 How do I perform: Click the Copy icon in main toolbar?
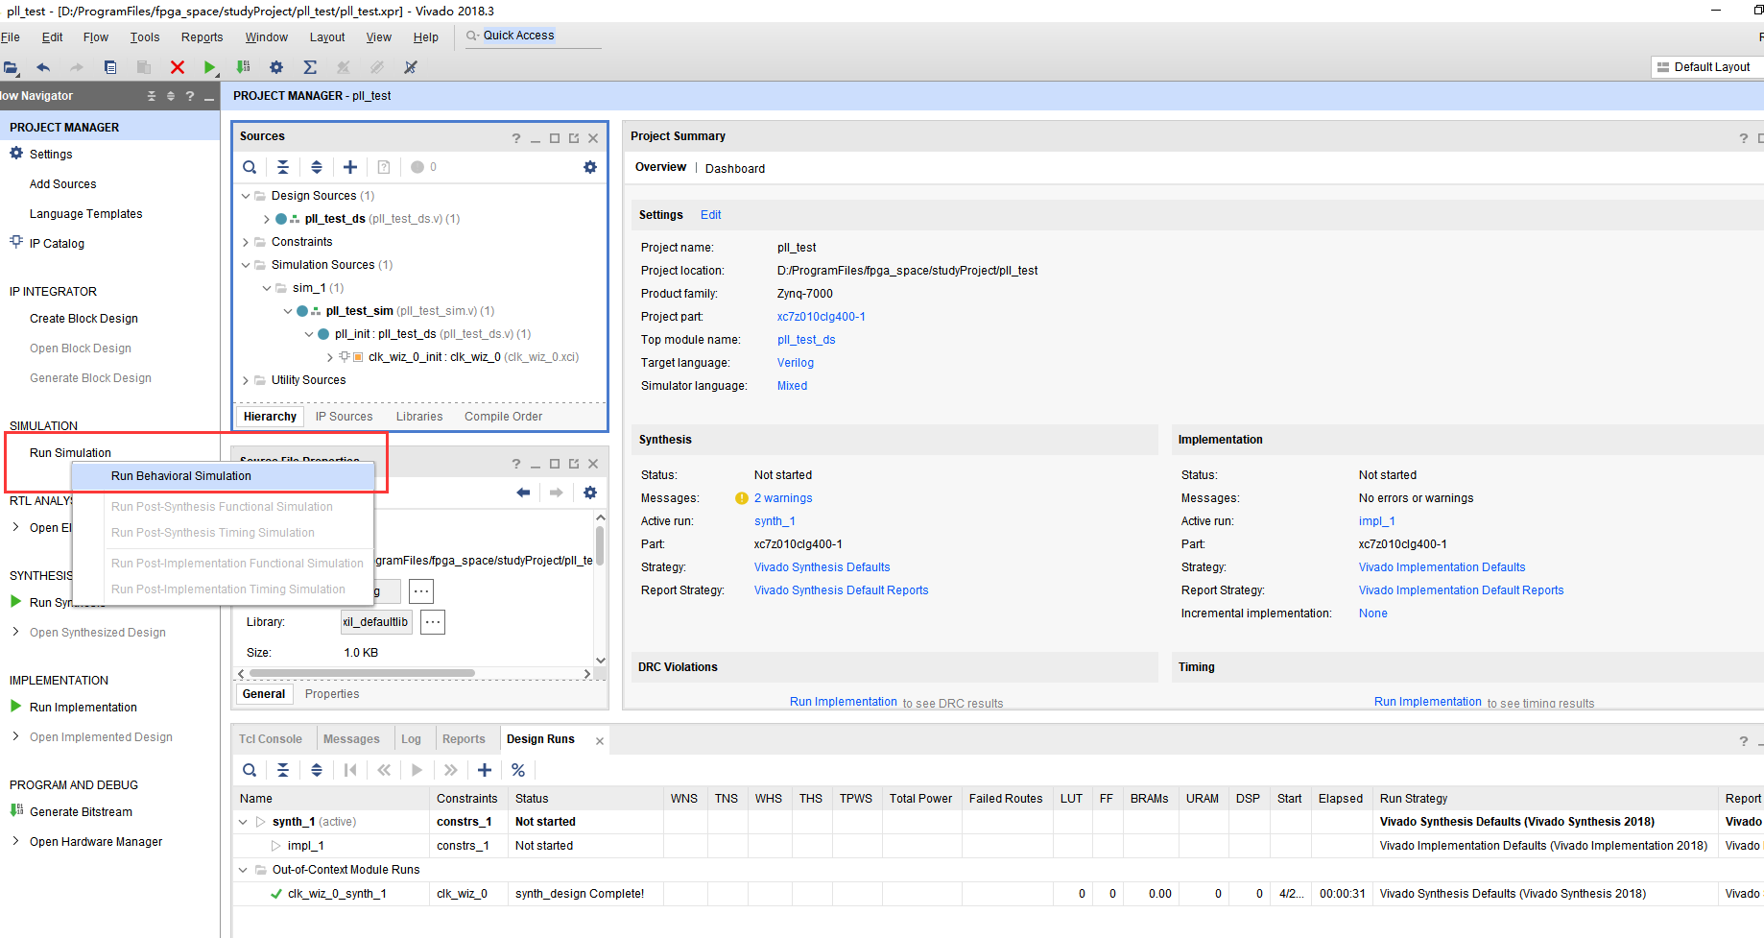(x=110, y=67)
